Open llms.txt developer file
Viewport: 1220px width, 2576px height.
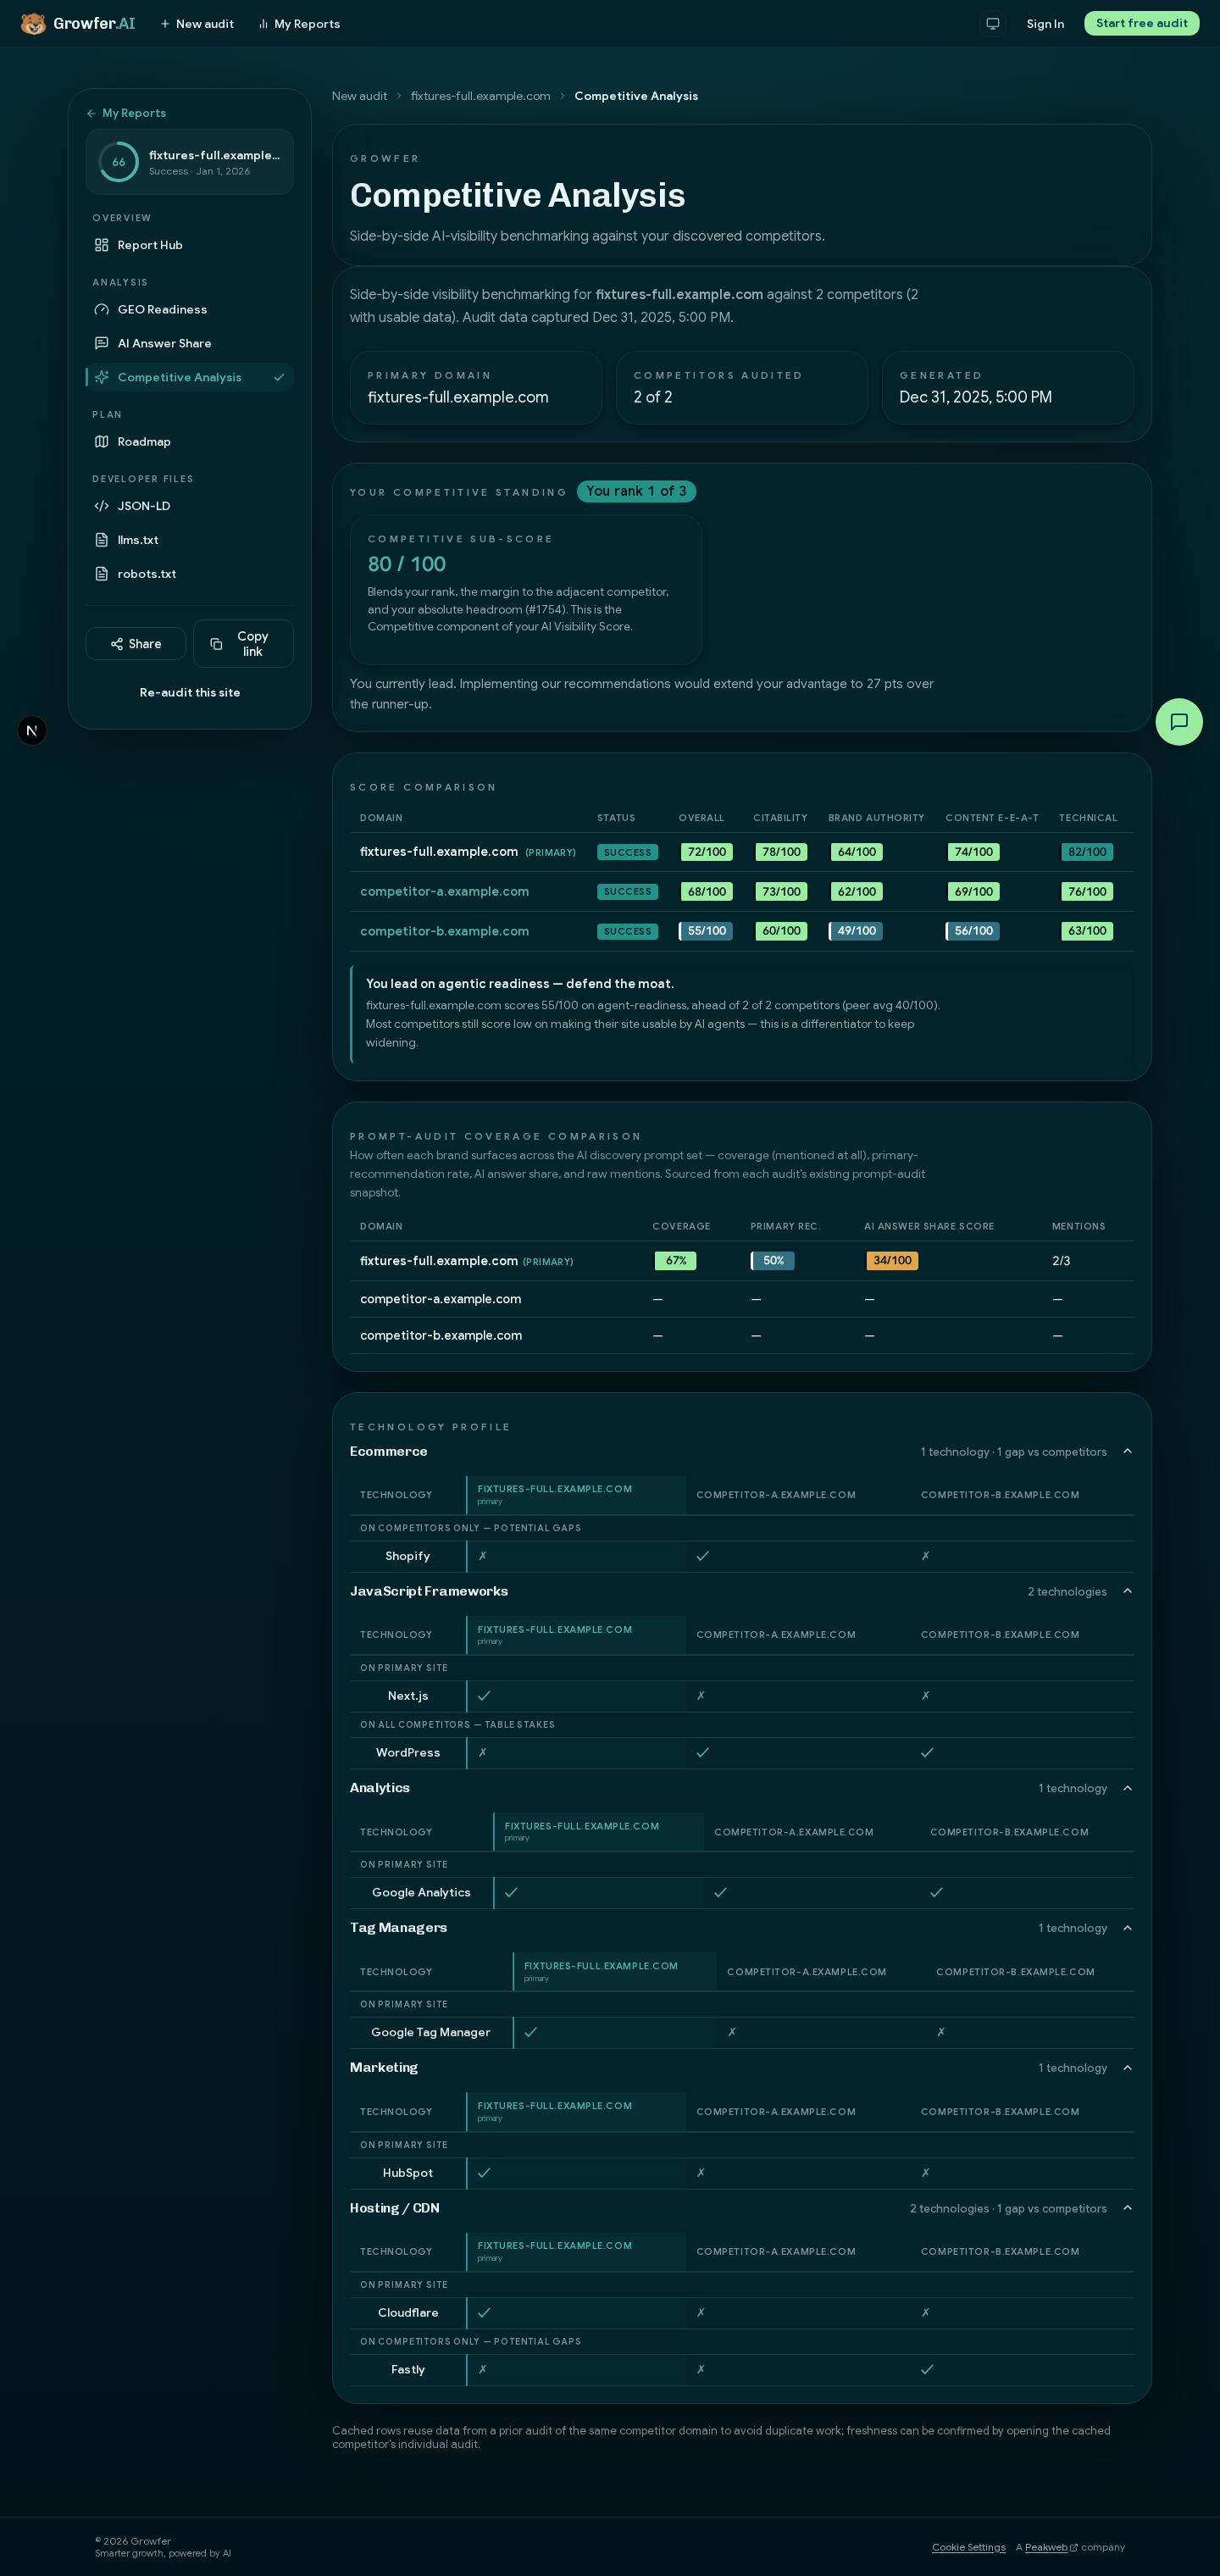click(189, 540)
